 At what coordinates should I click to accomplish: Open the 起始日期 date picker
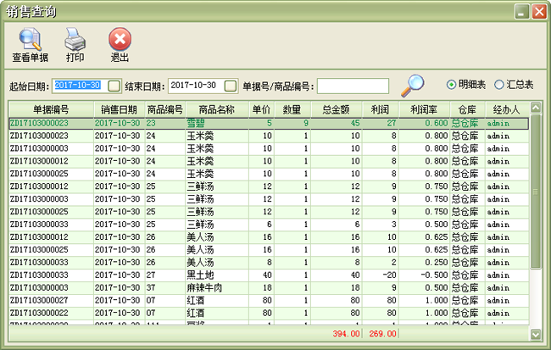point(114,86)
